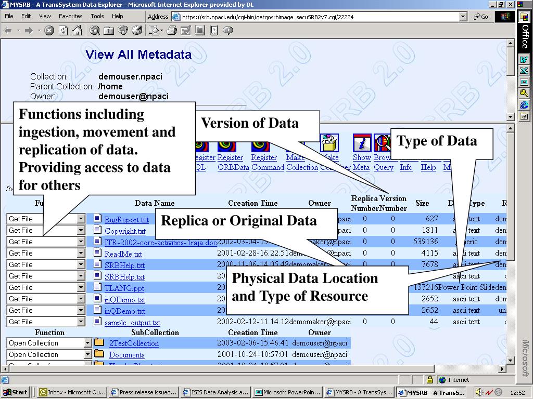533x399 pixels.
Task: Open the Get File dropdown for TLANG.ppt
Action: click(81, 287)
